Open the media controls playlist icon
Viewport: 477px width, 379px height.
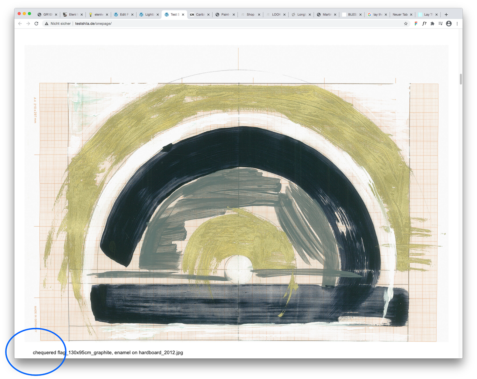click(440, 24)
